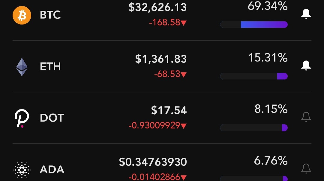
Task: Tap the BTC red down arrow -168.58
Action: coord(184,23)
